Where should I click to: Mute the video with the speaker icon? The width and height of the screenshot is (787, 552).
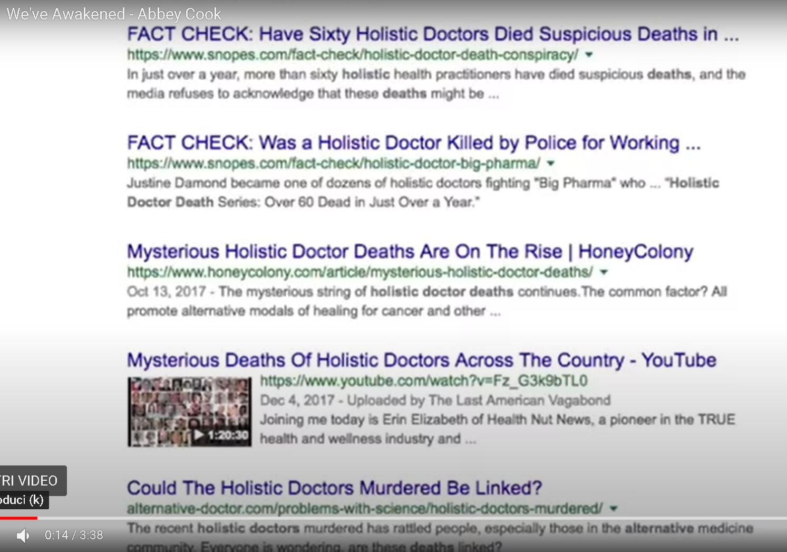[x=23, y=536]
